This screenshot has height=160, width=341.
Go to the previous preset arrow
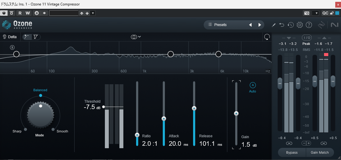click(x=250, y=25)
